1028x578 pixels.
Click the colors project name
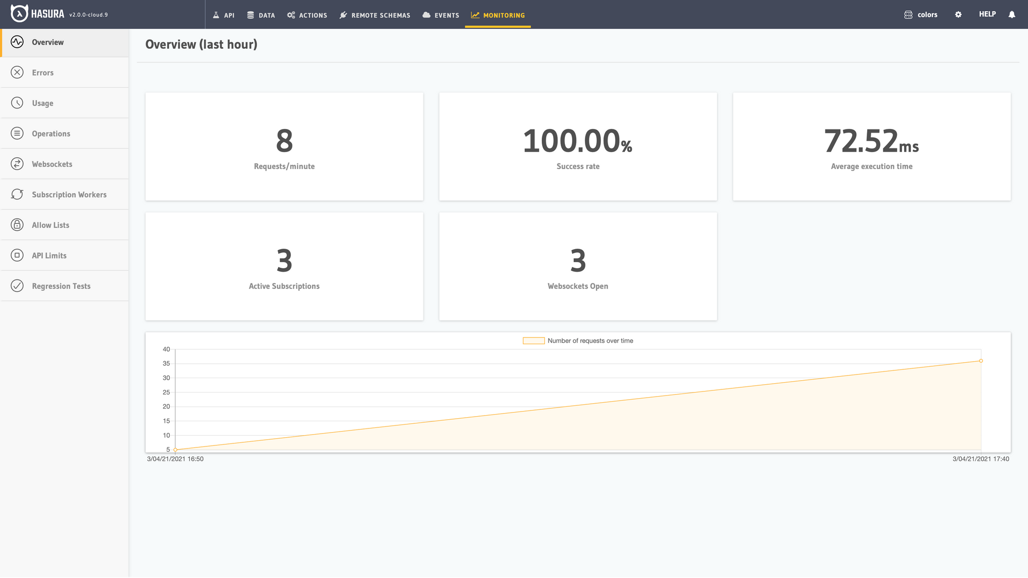[927, 15]
